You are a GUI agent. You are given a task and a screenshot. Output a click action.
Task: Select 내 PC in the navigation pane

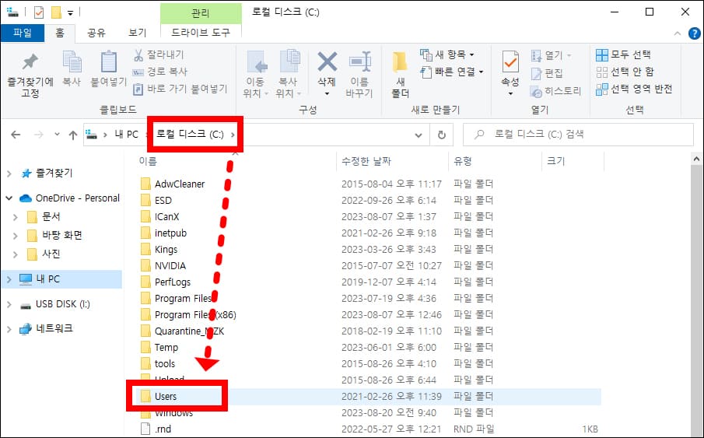(x=61, y=279)
